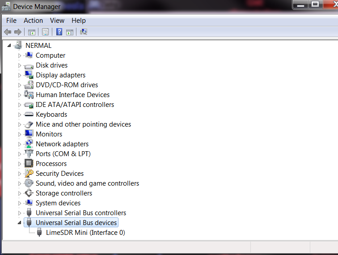Viewport: 338px width, 255px height.
Task: Expand the Storage controllers category
Action: click(19, 194)
